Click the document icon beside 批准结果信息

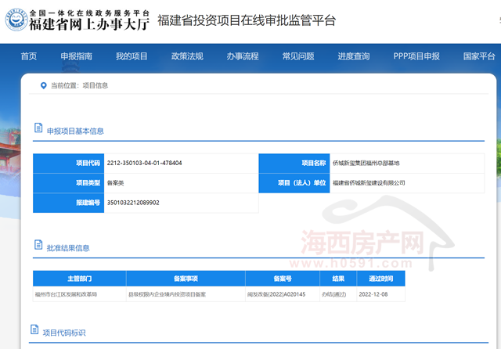[38, 245]
